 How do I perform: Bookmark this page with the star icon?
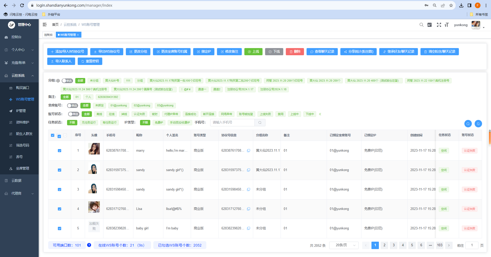point(451,5)
